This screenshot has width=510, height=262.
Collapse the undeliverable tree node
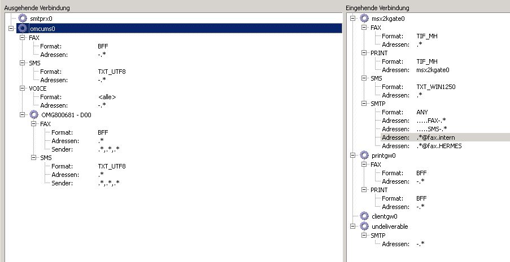pyautogui.click(x=354, y=226)
